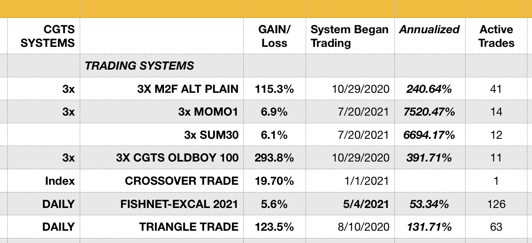
Task: Click the System Began Trading header
Action: (349, 36)
